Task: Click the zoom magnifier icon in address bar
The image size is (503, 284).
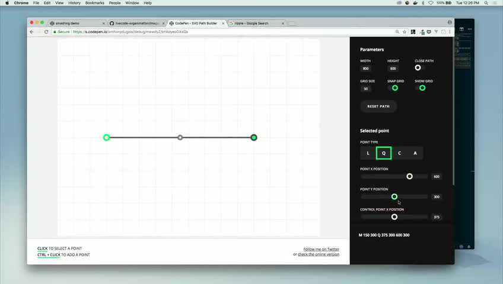Action: coord(397,32)
